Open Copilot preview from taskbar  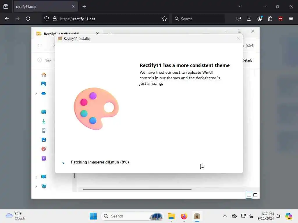[x=289, y=216]
